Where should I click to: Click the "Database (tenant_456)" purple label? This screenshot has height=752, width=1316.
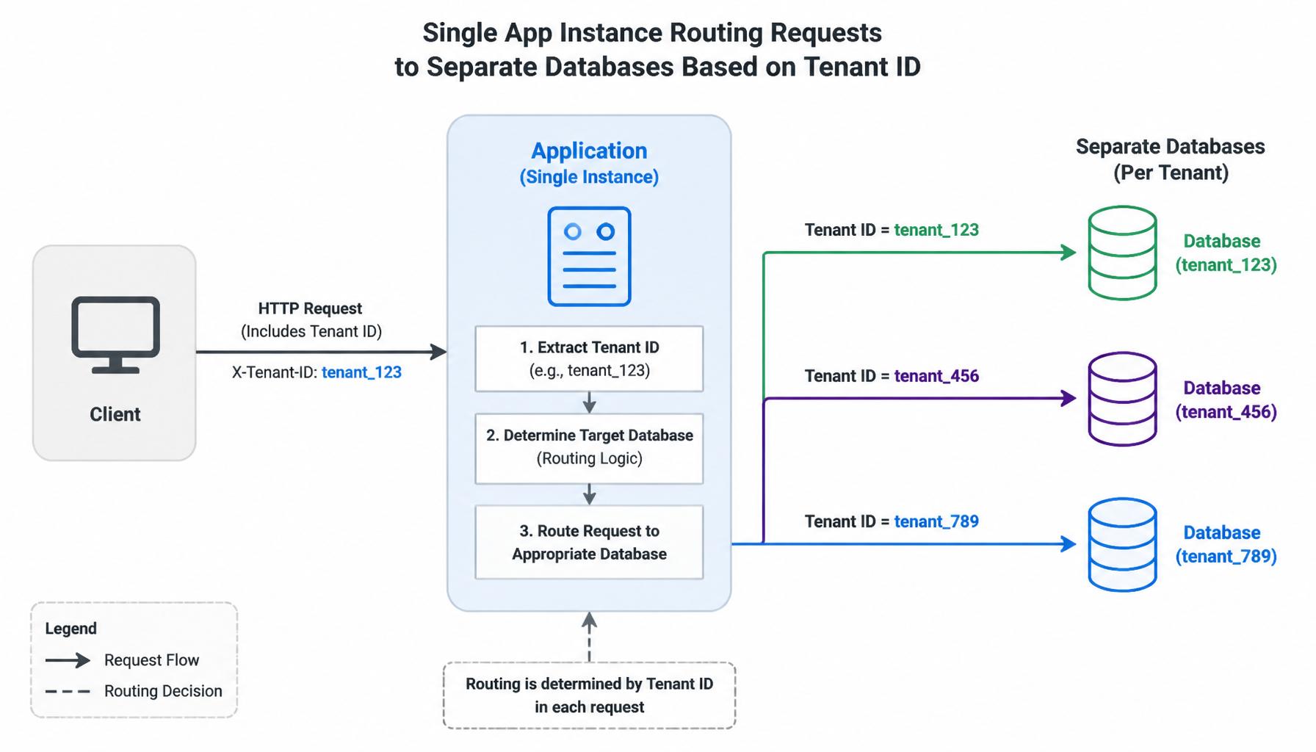tap(1226, 399)
